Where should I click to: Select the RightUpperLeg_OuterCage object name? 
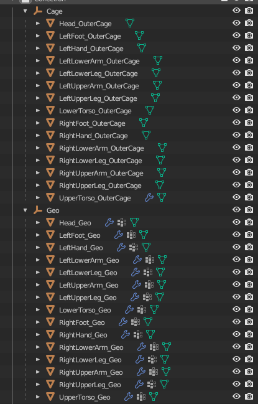pos(100,186)
